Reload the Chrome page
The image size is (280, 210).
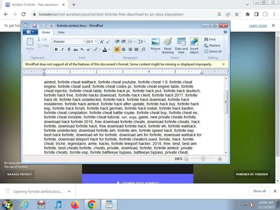tap(24, 14)
